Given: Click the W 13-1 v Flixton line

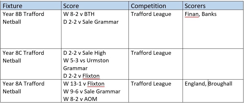Looking at the screenshot, I should click(x=84, y=84).
